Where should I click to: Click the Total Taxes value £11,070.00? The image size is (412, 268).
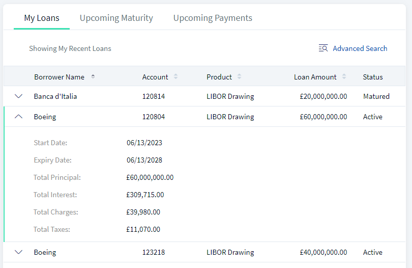(143, 230)
